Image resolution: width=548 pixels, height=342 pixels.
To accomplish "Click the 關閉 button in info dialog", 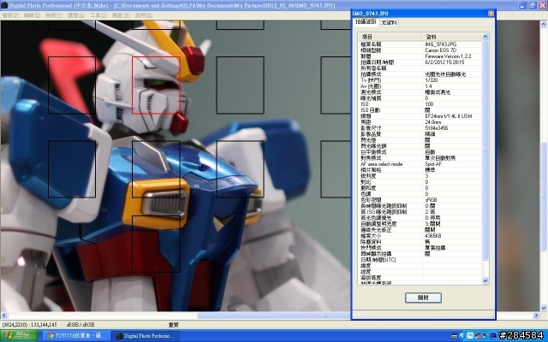I will tap(423, 298).
